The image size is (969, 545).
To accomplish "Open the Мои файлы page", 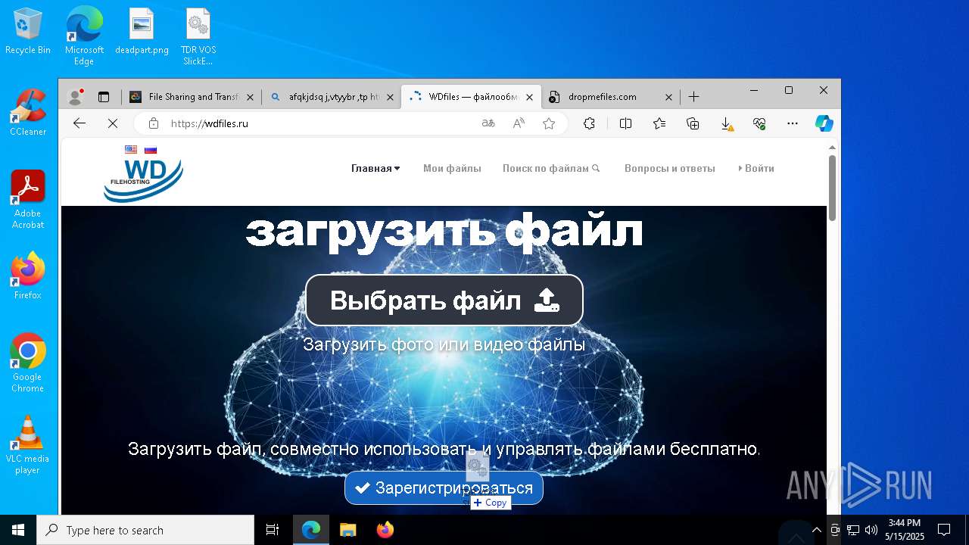I will [452, 168].
